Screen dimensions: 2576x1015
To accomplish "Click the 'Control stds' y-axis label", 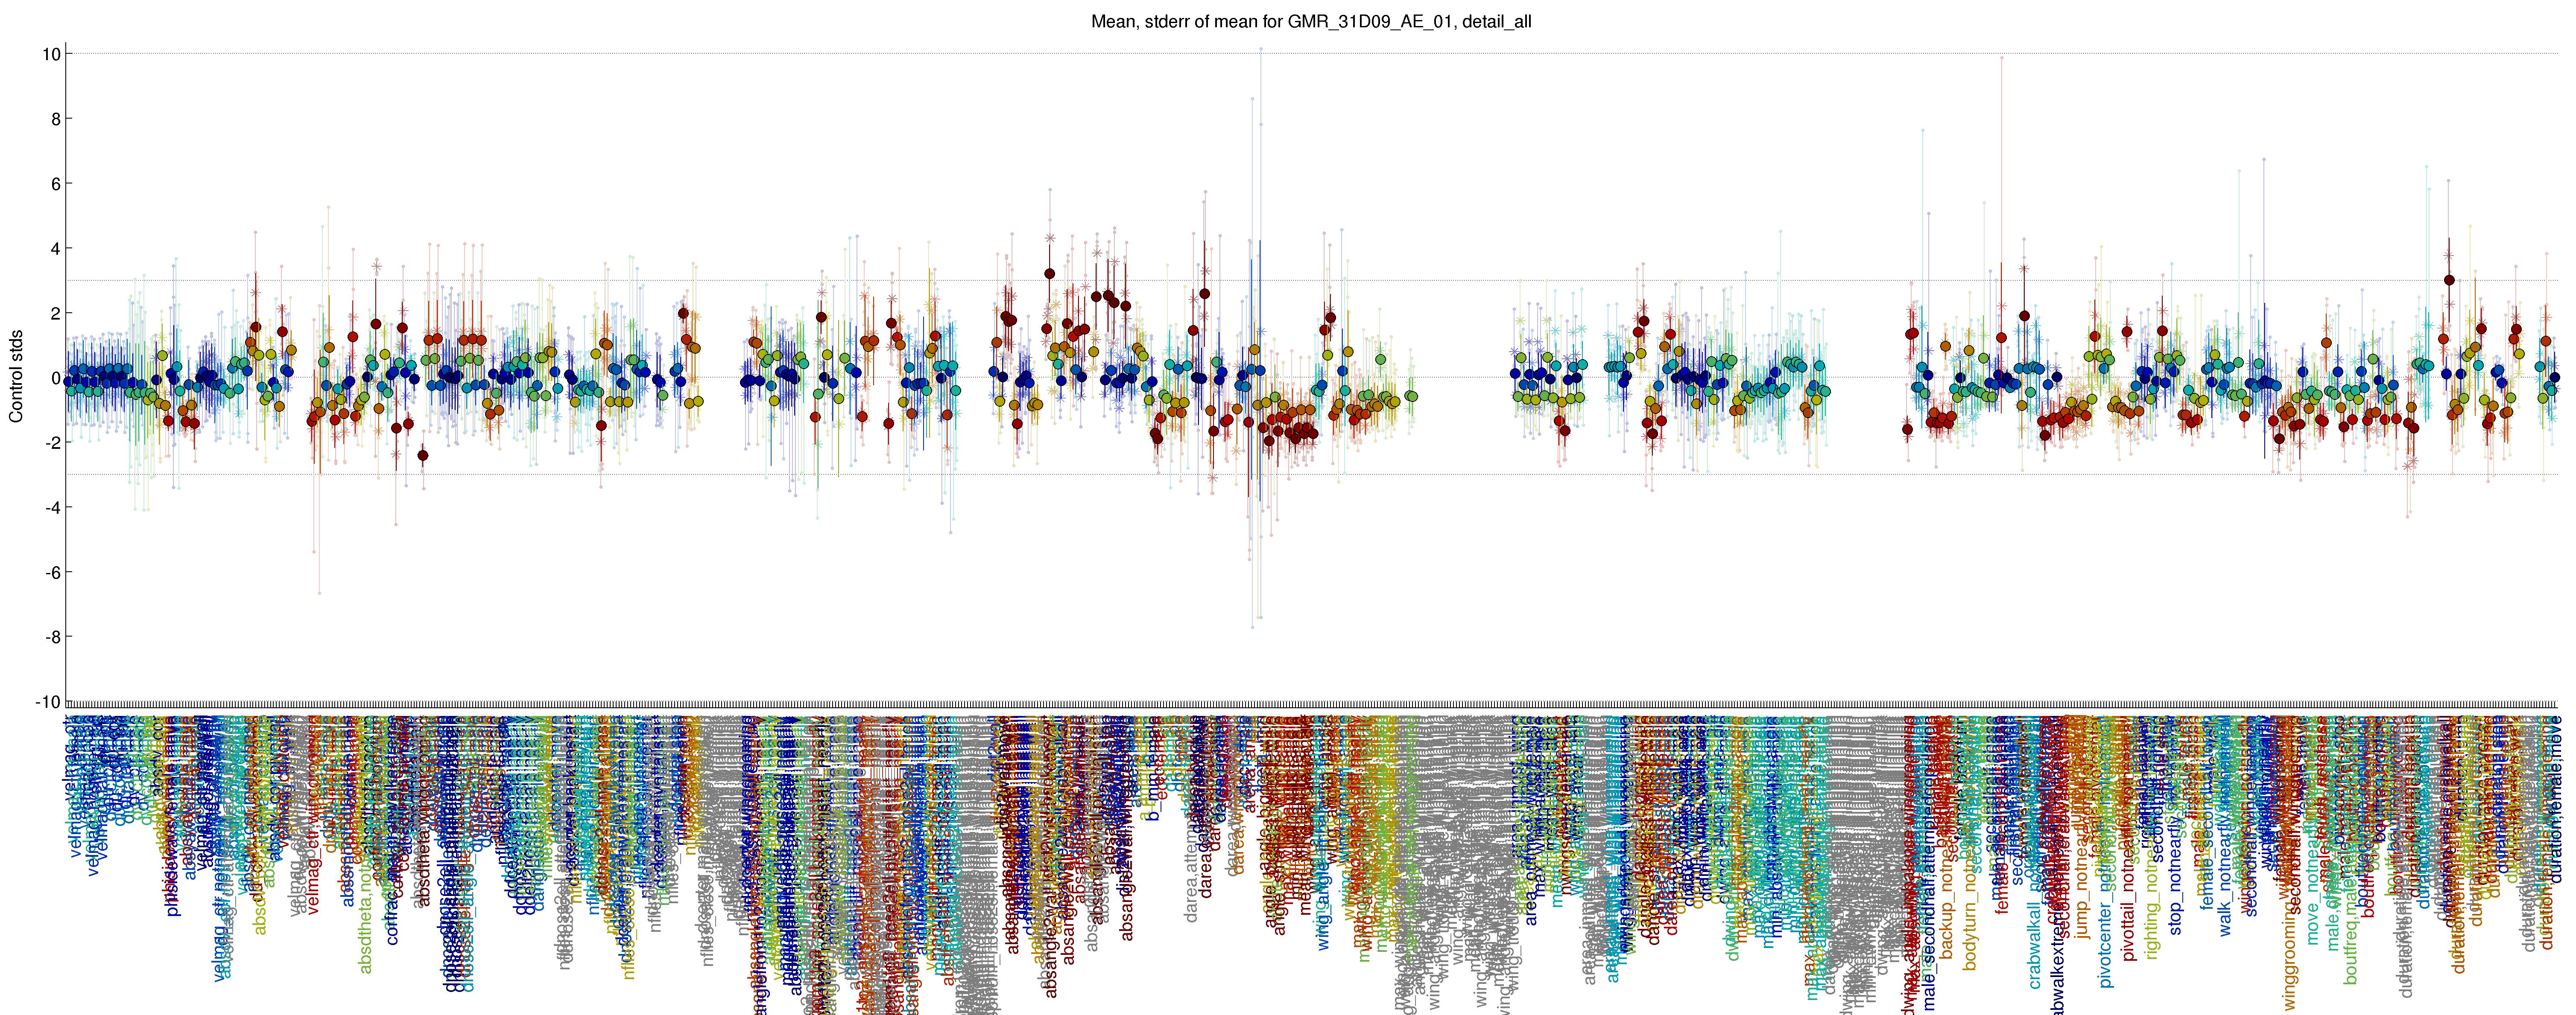I will [x=16, y=377].
